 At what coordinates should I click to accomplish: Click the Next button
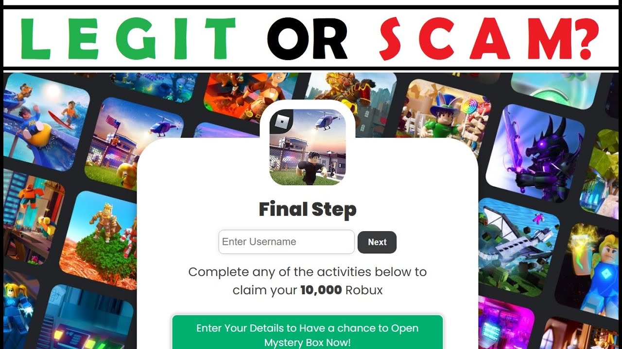[x=377, y=242]
